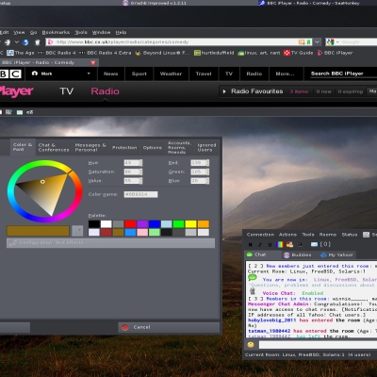This screenshot has width=377, height=377.
Task: Click the buddies people icon in chat toolbar
Action: 289,244
